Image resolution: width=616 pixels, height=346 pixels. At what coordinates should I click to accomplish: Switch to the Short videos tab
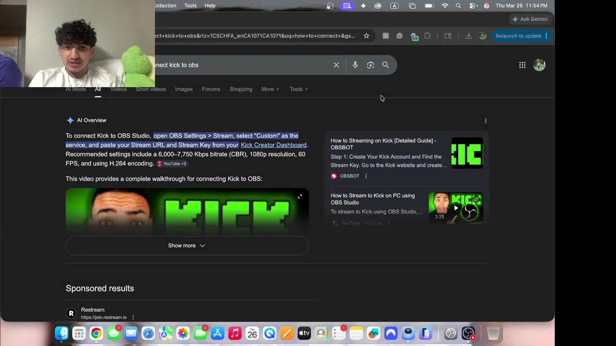pyautogui.click(x=151, y=89)
